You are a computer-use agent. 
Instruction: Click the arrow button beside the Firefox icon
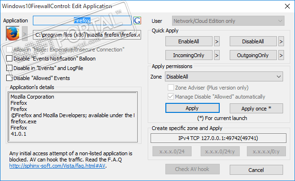(x=25, y=34)
